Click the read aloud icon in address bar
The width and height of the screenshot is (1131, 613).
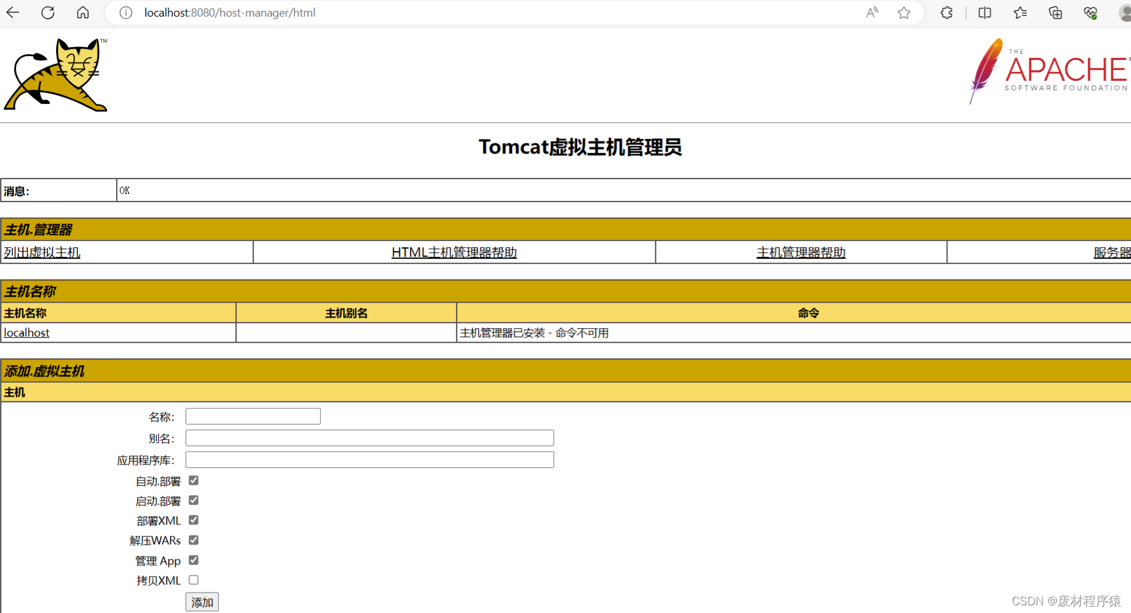coord(872,13)
